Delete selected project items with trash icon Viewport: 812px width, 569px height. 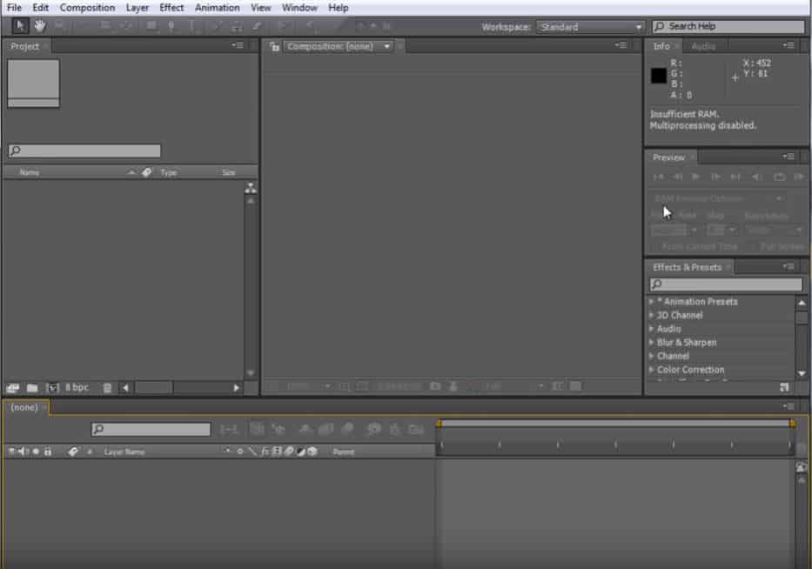[x=107, y=388]
